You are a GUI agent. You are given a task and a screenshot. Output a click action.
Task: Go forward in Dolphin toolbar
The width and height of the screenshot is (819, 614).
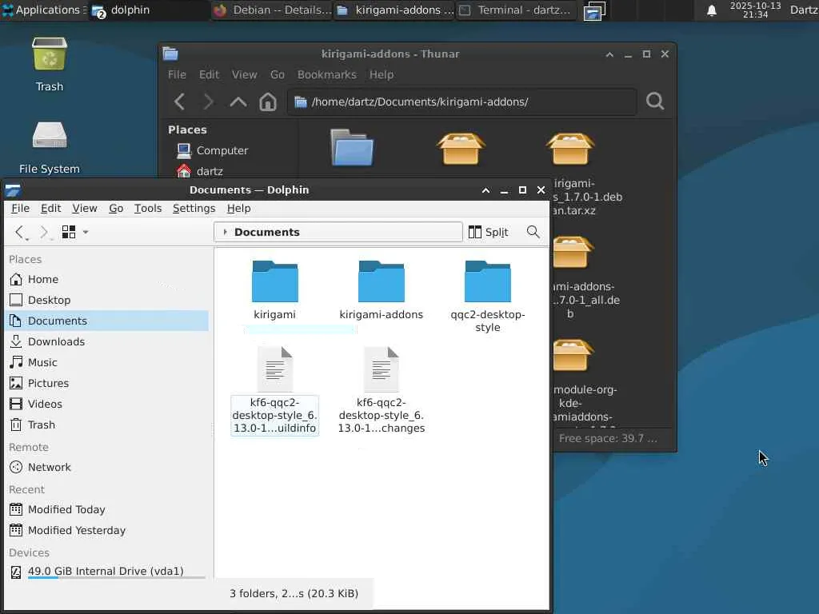pos(44,233)
